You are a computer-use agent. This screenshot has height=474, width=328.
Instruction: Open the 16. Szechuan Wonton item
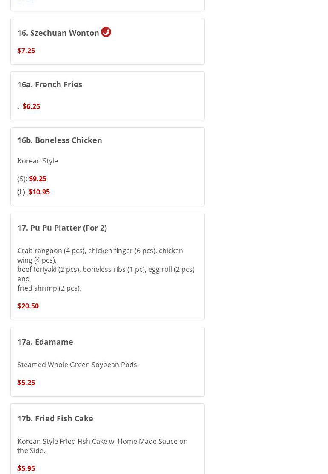[58, 33]
